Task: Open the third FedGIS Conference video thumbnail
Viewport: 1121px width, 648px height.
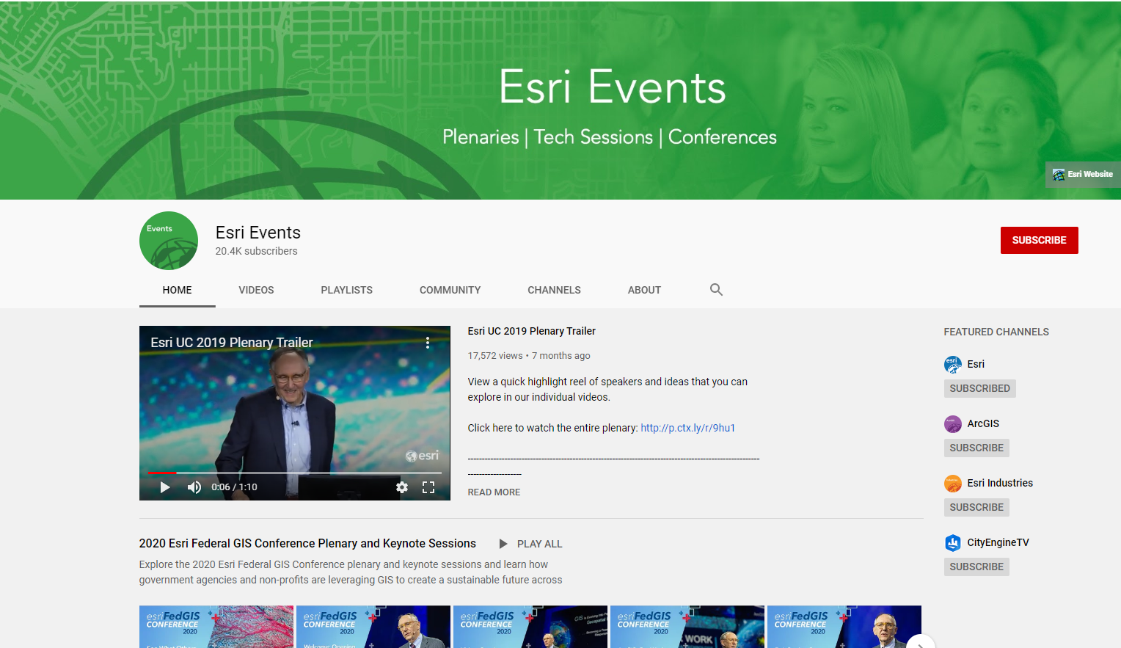Action: [x=530, y=627]
